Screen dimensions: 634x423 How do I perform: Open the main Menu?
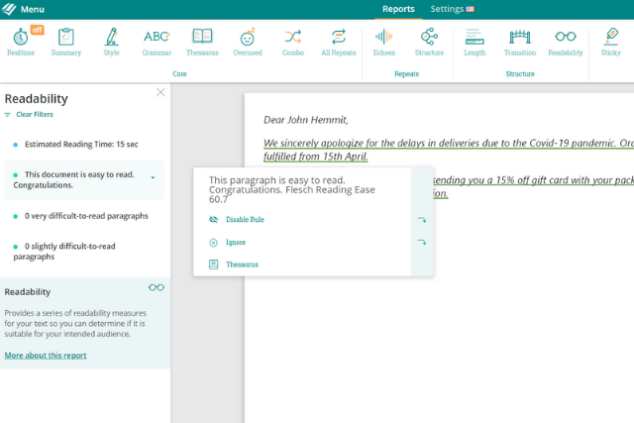(33, 9)
